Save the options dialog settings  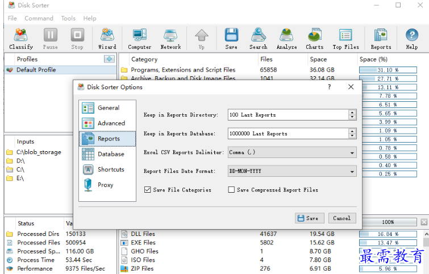click(310, 218)
